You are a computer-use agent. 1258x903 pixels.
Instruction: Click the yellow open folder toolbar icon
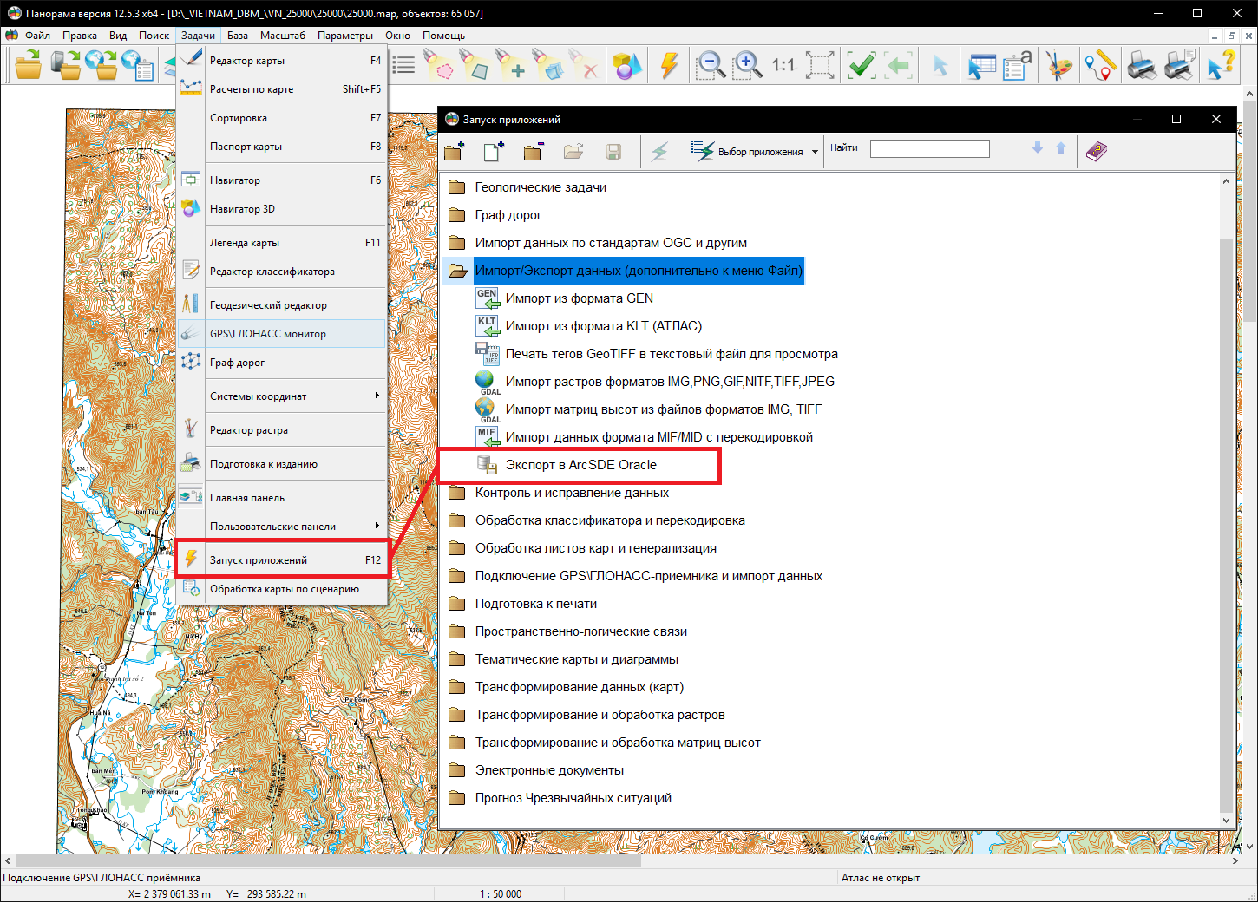[29, 65]
